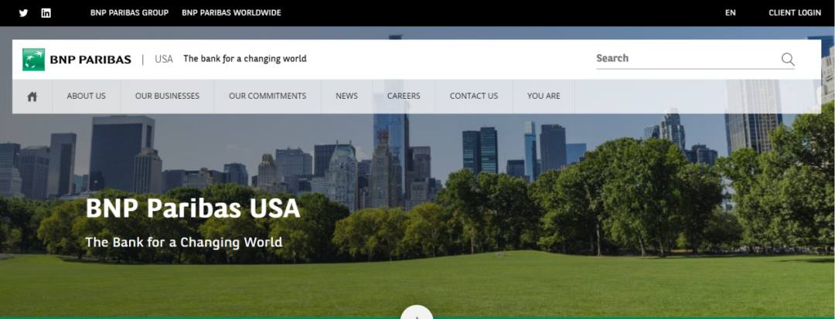Click the BNP Paribas green logo

pyautogui.click(x=33, y=59)
